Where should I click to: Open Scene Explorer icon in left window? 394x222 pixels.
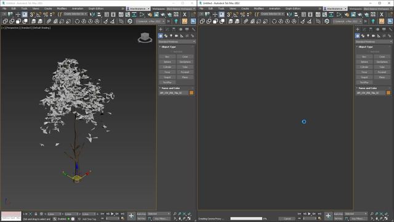tap(107, 15)
